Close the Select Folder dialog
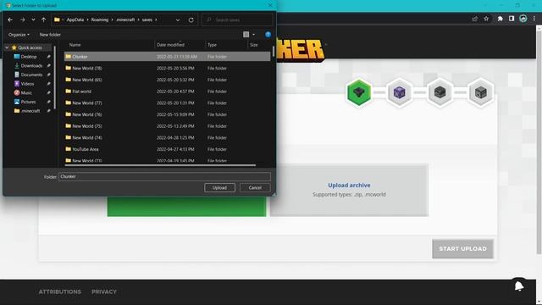This screenshot has height=305, width=542. point(270,5)
